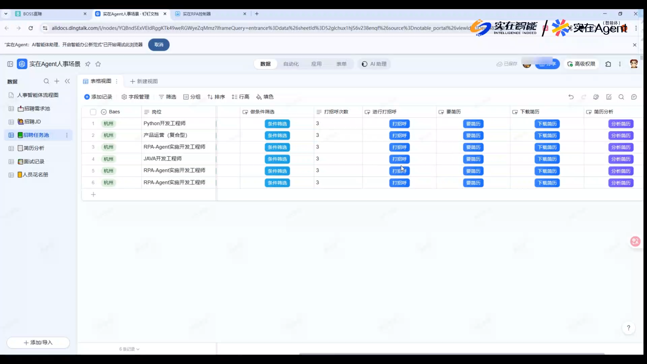The height and width of the screenshot is (364, 647).
Task: Open the comments icon in toolbar
Action: pos(634,97)
